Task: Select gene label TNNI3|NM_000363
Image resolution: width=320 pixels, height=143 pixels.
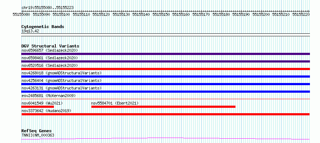Action: click(38, 135)
